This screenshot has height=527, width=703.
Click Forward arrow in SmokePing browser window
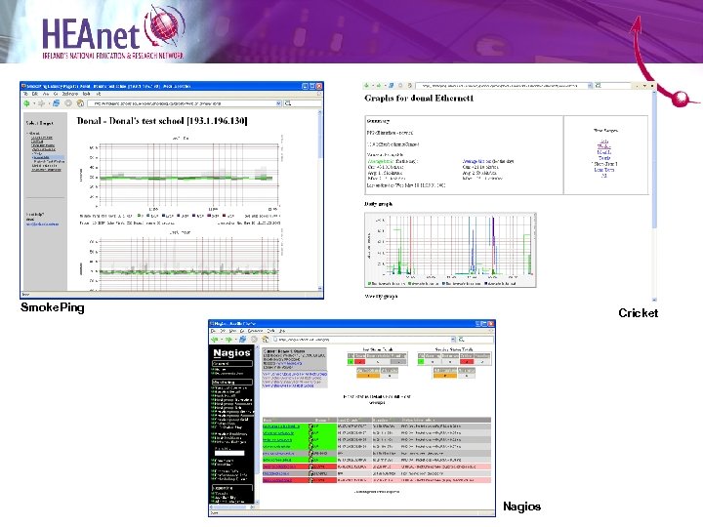pyautogui.click(x=41, y=103)
